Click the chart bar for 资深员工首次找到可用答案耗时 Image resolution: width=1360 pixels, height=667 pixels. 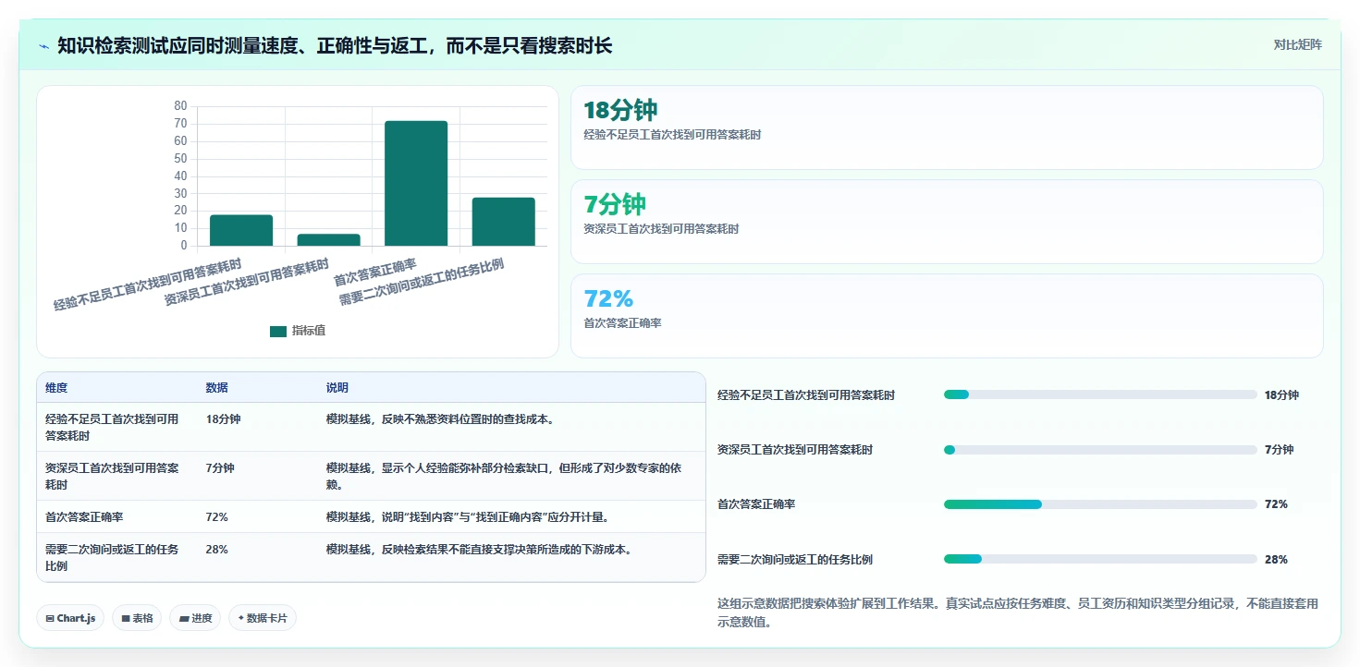(x=328, y=240)
